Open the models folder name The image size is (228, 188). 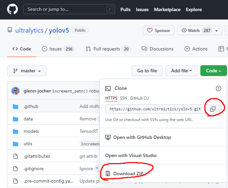click(x=31, y=131)
